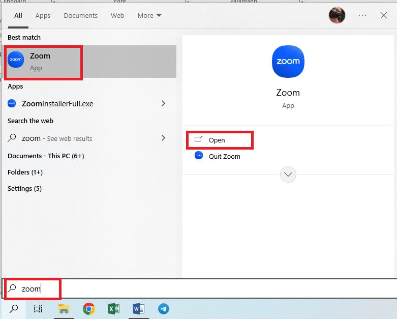The image size is (397, 319).
Task: Click the magnifier icon beside web results
Action: click(x=12, y=138)
